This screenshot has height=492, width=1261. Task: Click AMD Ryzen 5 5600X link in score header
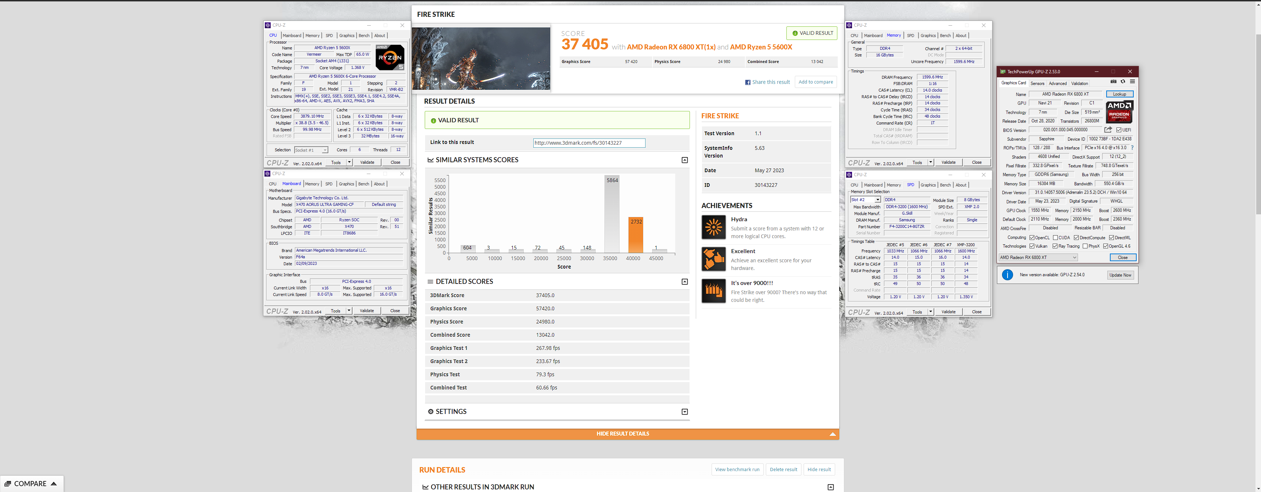(x=761, y=47)
